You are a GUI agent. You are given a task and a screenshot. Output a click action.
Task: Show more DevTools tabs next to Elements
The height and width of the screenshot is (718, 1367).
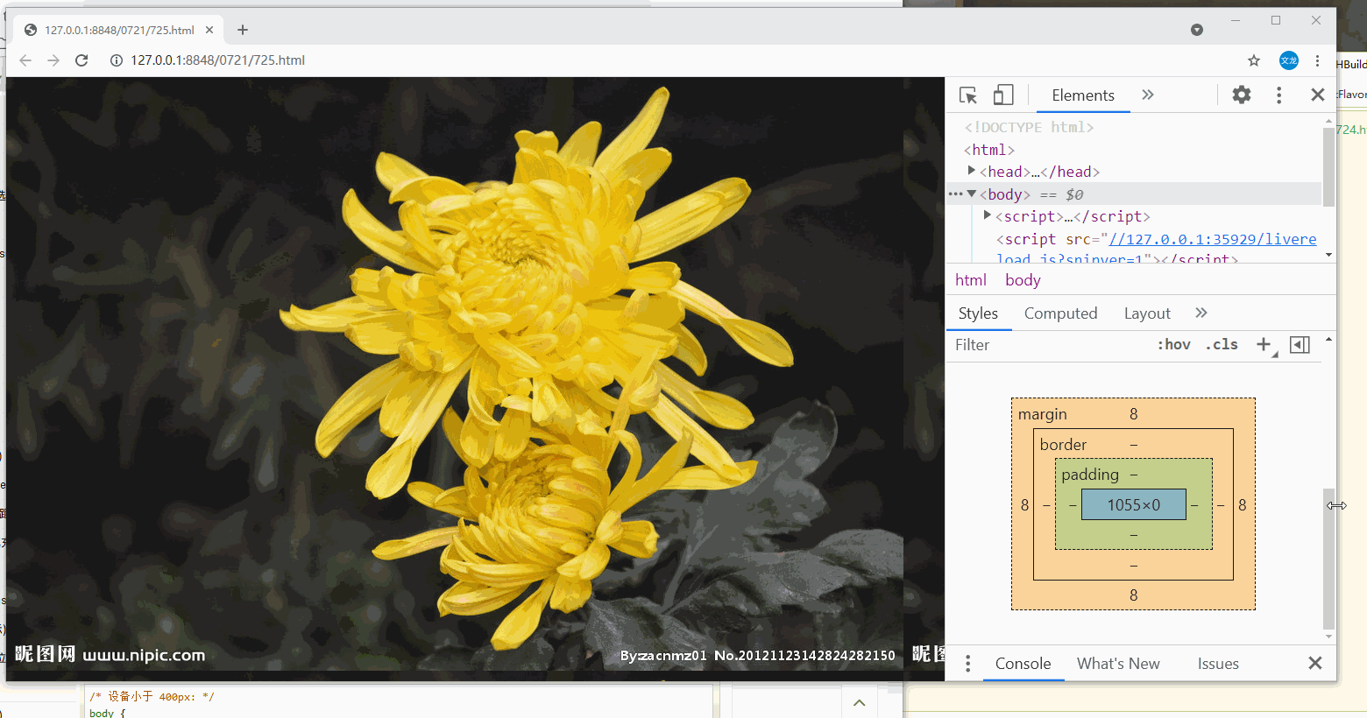1148,95
